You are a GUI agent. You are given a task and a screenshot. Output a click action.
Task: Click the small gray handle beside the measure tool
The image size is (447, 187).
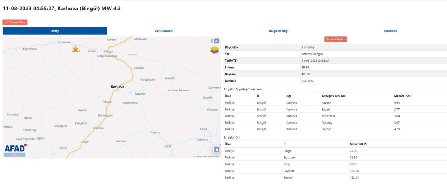point(212,41)
